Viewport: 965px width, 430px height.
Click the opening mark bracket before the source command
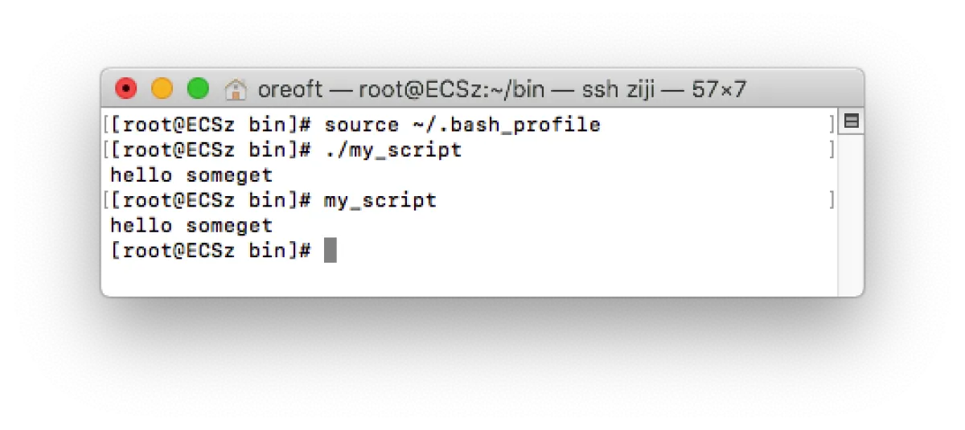(x=106, y=125)
